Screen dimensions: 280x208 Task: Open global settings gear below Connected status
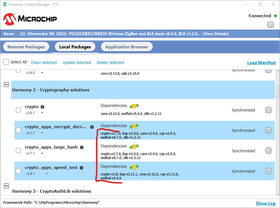tap(270, 25)
